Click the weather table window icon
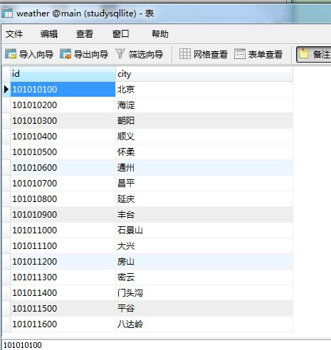 click(x=7, y=14)
